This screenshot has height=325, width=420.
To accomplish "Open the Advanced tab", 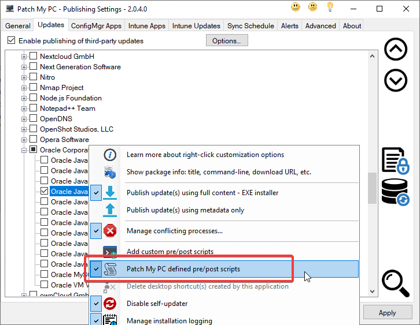I will pos(320,25).
